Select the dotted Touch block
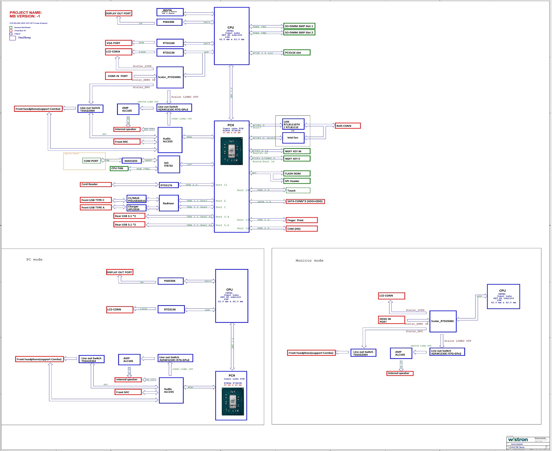Viewport: 552px width, 451px height. click(x=298, y=191)
